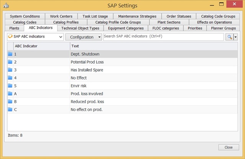245x159 pixels.
Task: Click the folder icon for row C
Action: (x=10, y=109)
